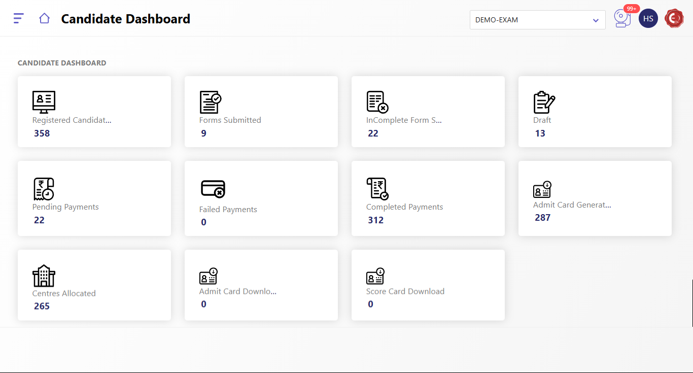Click the Centres Allocated building icon
This screenshot has width=693, height=373.
click(44, 276)
